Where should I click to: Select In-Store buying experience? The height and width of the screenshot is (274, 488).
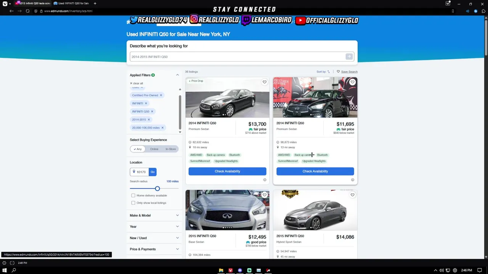[170, 149]
